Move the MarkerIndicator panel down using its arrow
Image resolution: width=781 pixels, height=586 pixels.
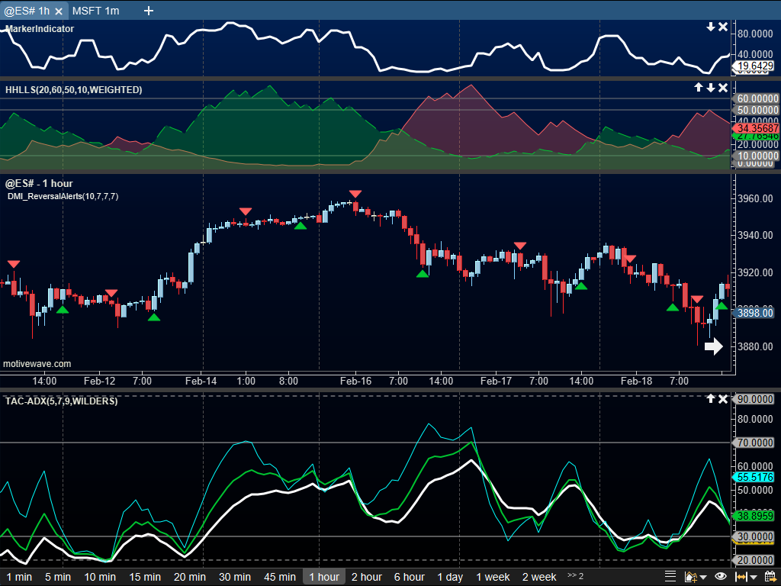point(711,26)
